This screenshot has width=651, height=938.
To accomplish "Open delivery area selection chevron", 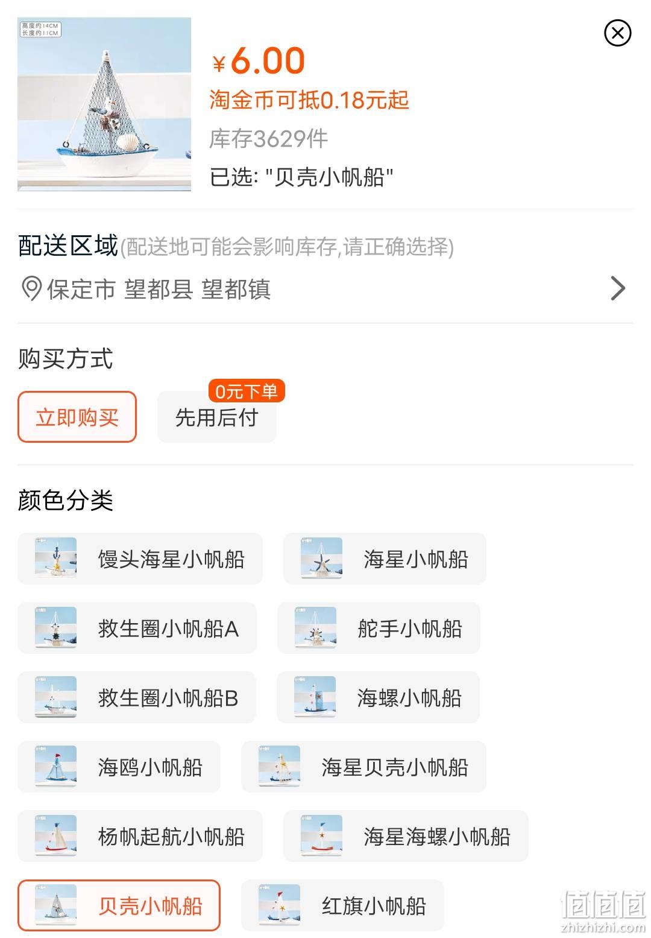I will click(618, 288).
